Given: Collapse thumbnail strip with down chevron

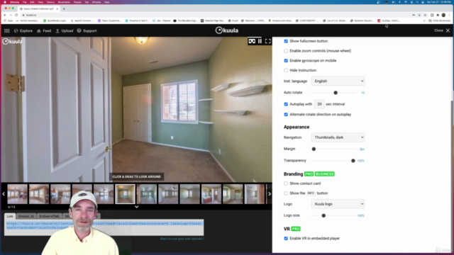Looking at the screenshot, I should [137, 207].
